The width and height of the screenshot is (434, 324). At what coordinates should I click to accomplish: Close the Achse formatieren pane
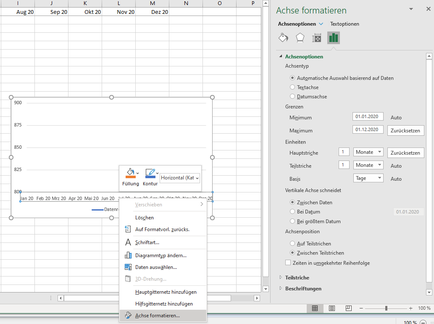pyautogui.click(x=428, y=9)
